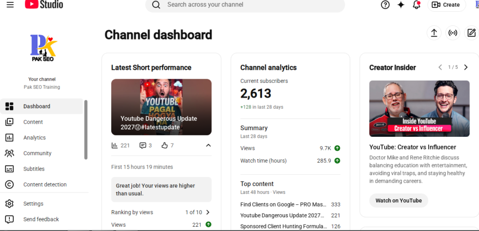Open the sparkle AI assistant icon
Viewport: 479px width, 231px height.
401,5
